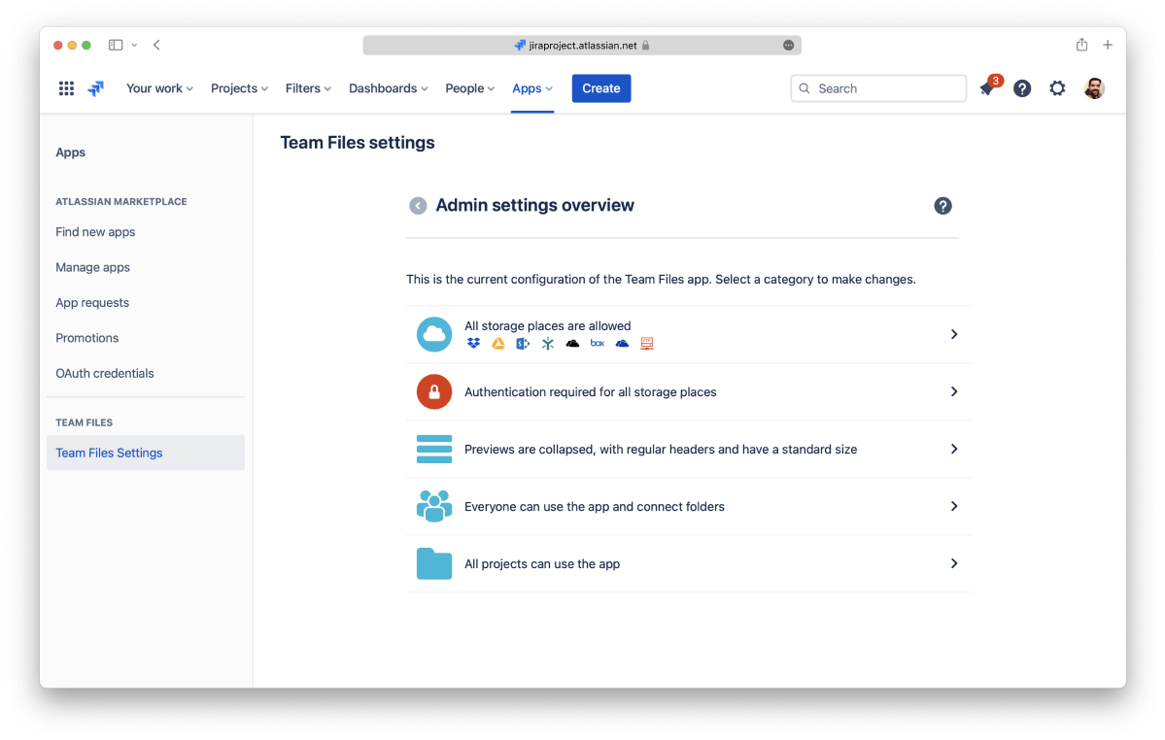The width and height of the screenshot is (1165, 740).
Task: Click the OneDrive storage icon
Action: point(623,344)
